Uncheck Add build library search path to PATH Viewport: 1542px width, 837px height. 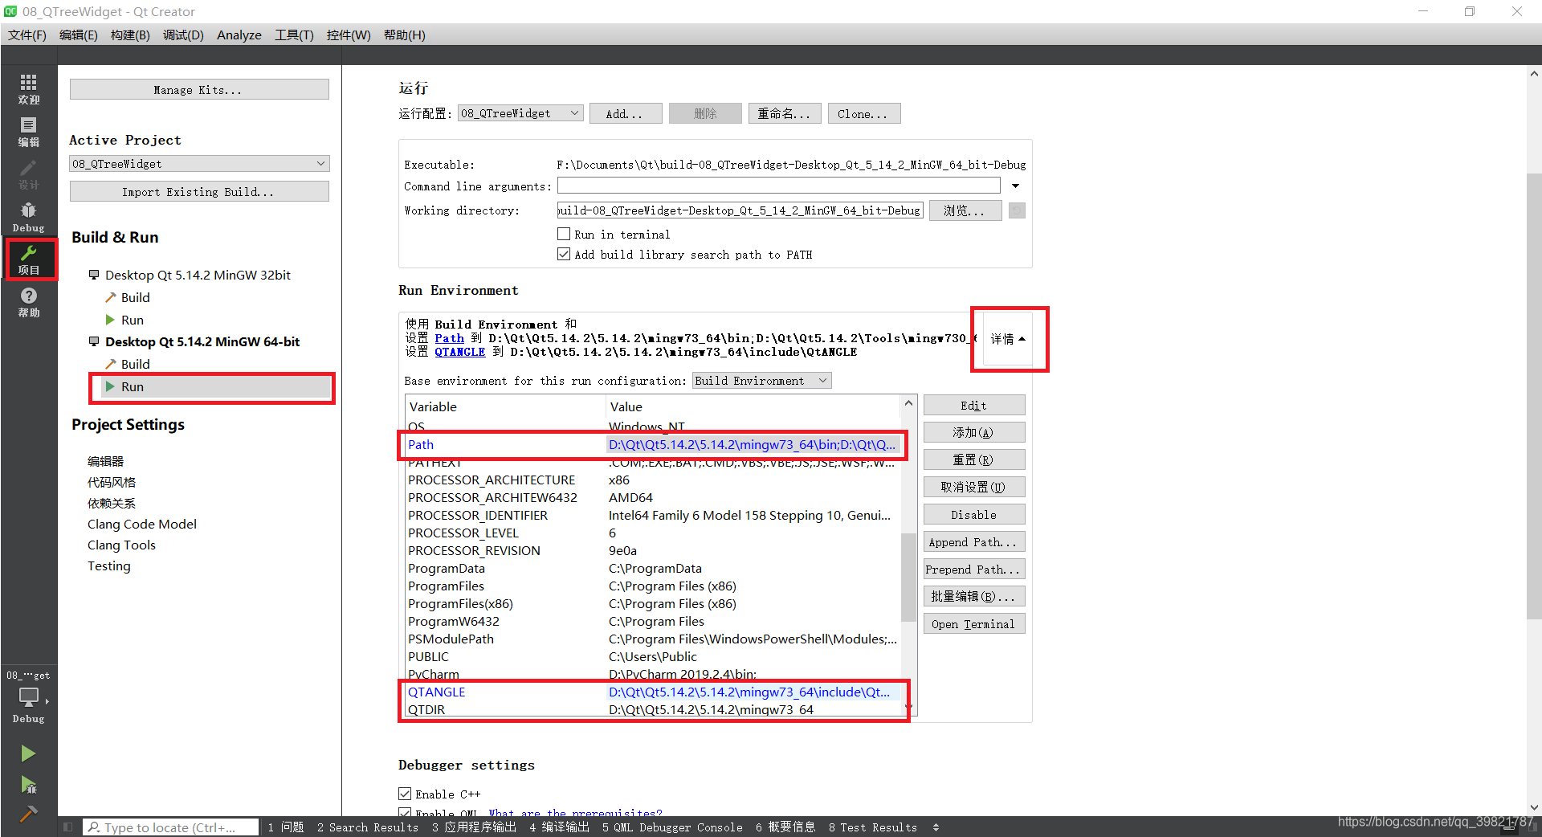point(564,255)
